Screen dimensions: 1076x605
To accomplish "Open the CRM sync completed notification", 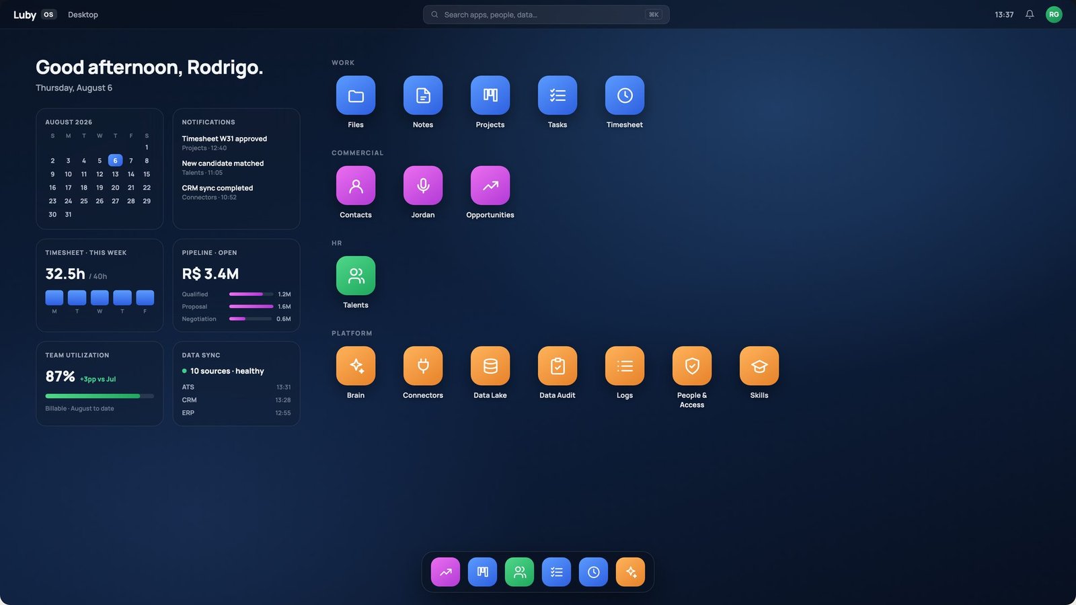I will (236, 192).
